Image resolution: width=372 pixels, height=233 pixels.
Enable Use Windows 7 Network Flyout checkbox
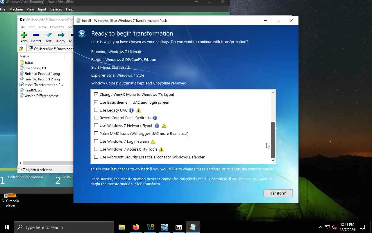pos(96,126)
